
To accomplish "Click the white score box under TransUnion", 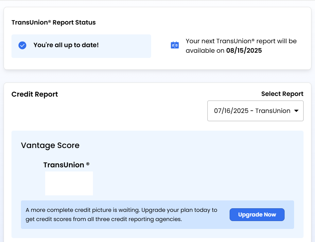I will point(69,183).
